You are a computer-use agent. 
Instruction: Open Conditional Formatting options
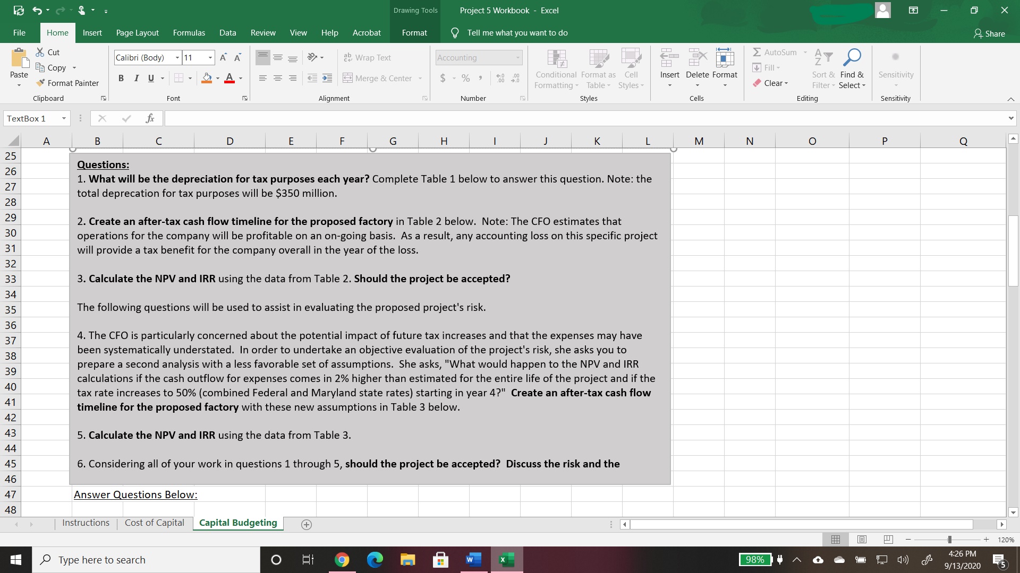point(555,68)
